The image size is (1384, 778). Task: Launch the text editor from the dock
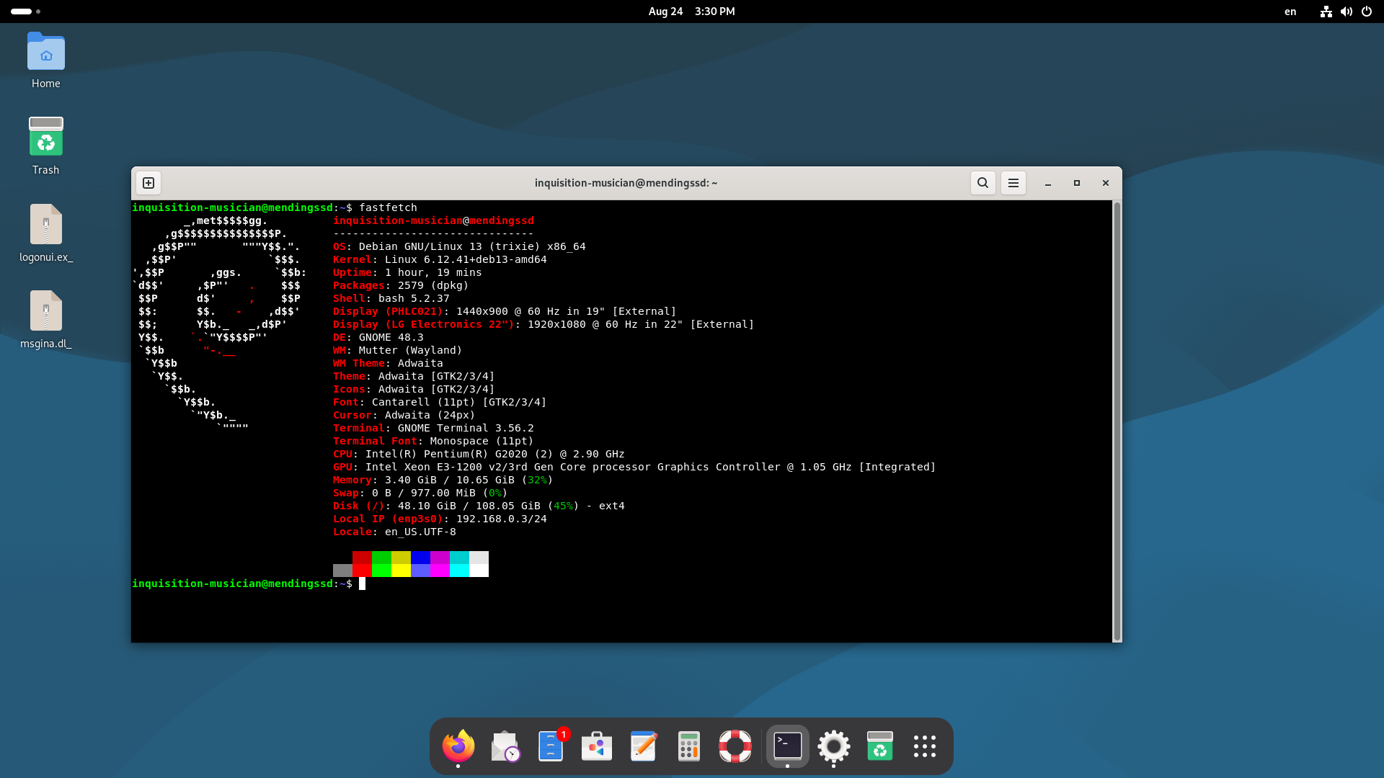coord(643,746)
